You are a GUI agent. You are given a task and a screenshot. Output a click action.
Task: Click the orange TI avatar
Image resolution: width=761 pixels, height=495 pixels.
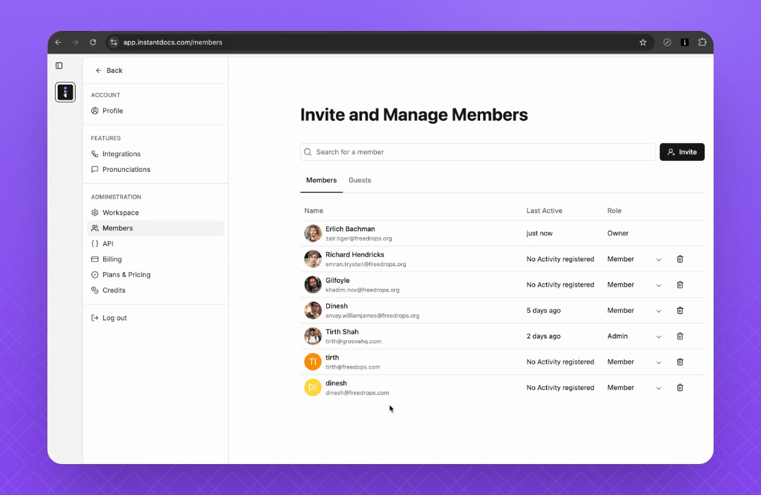point(313,362)
